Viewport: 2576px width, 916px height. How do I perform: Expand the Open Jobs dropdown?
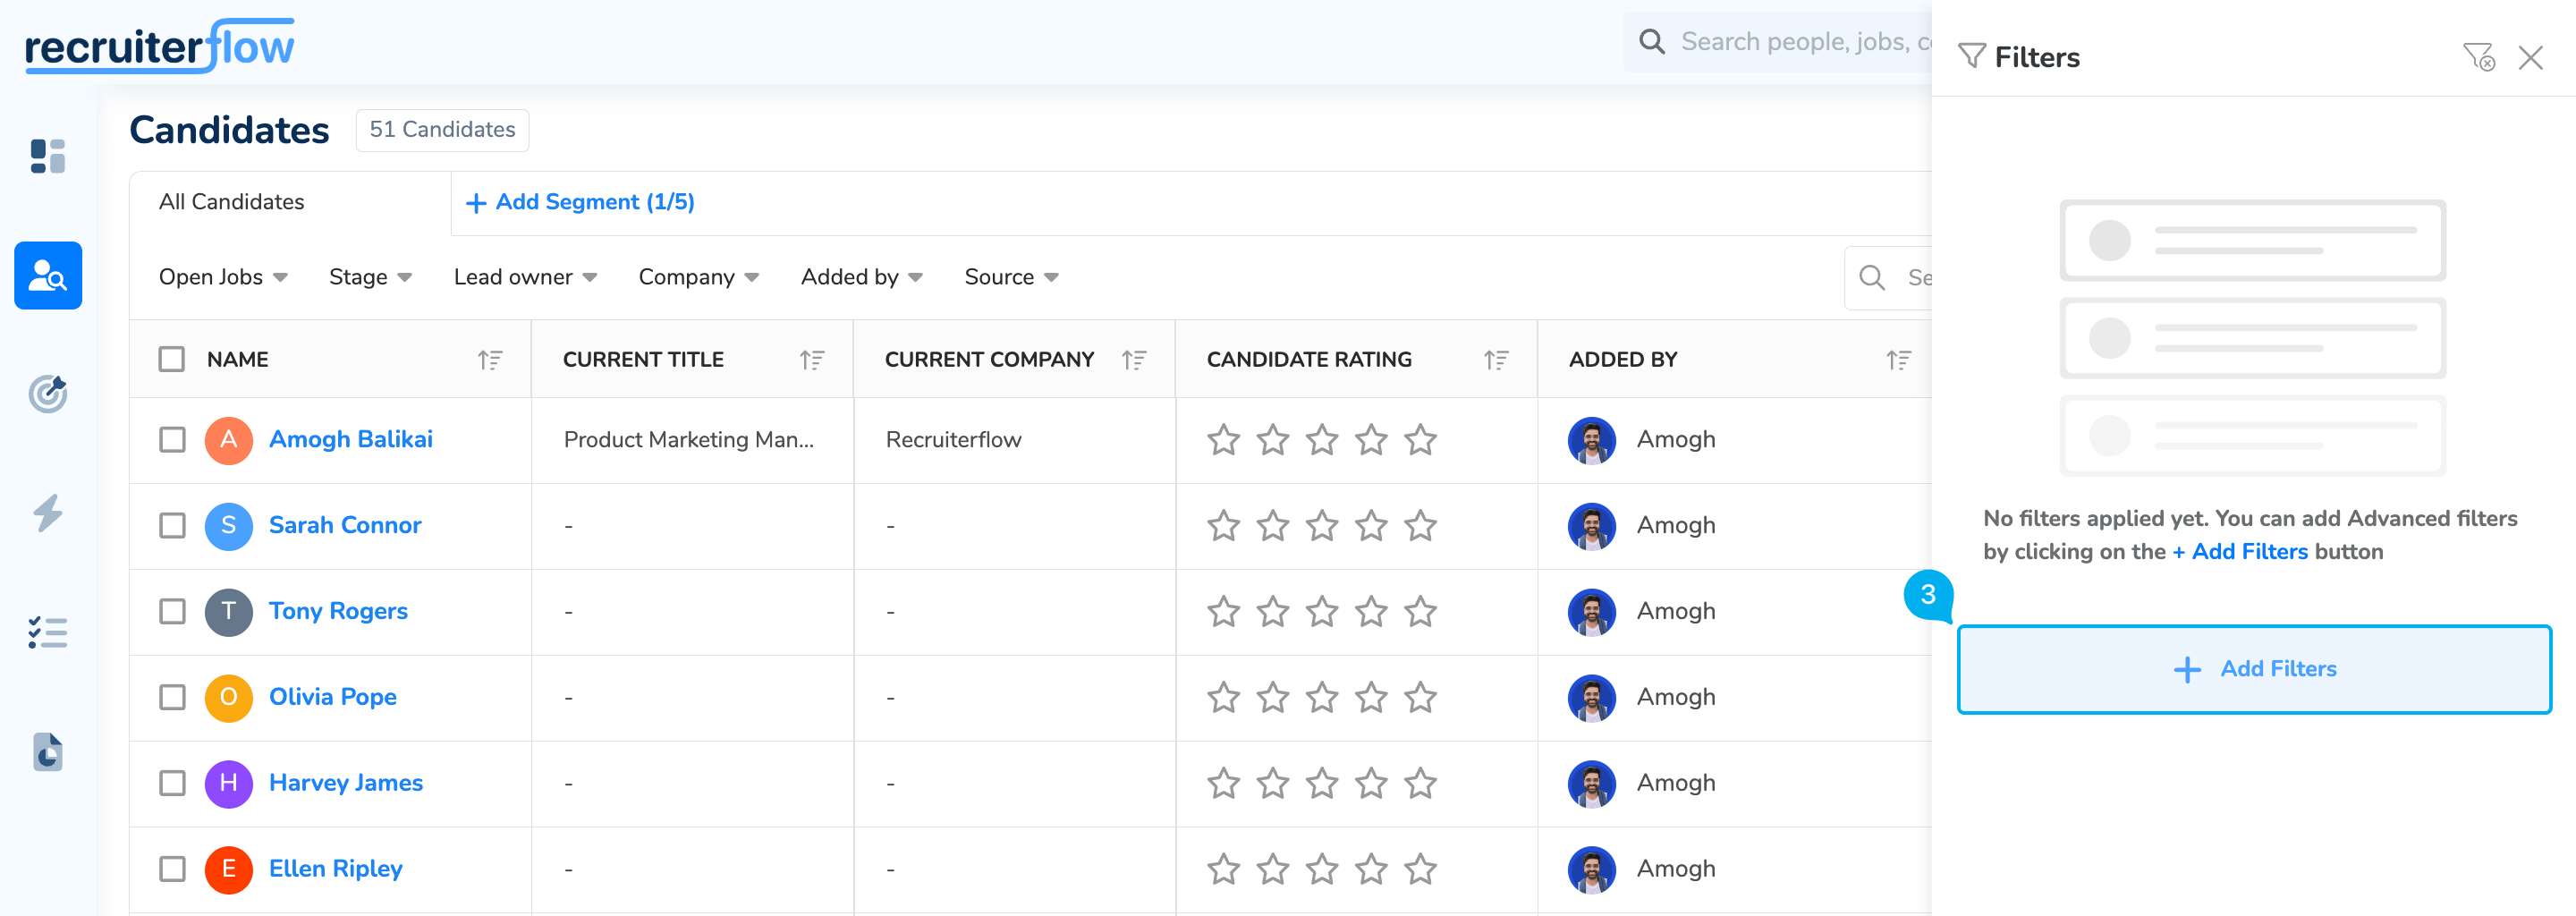click(222, 277)
